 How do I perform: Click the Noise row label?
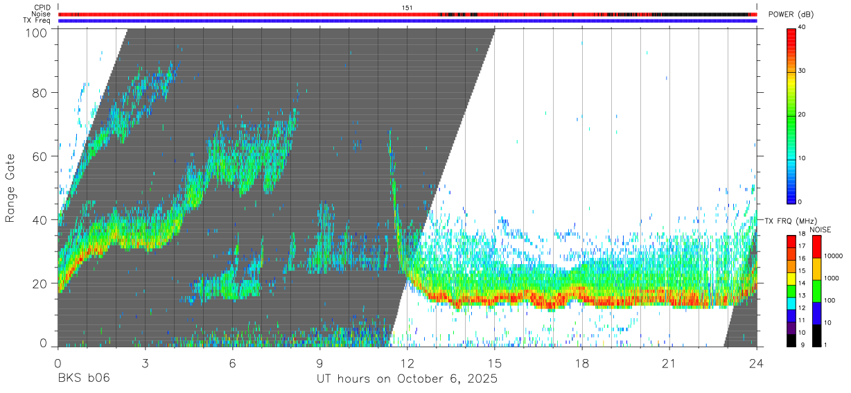tap(42, 14)
